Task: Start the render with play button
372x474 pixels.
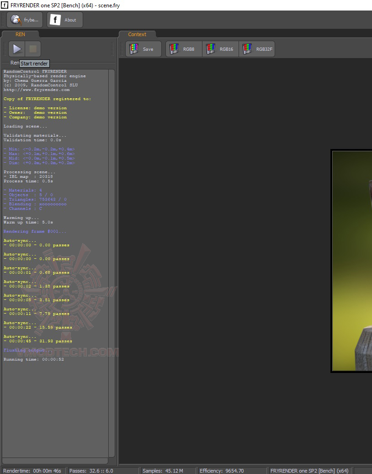Action: 17,48
